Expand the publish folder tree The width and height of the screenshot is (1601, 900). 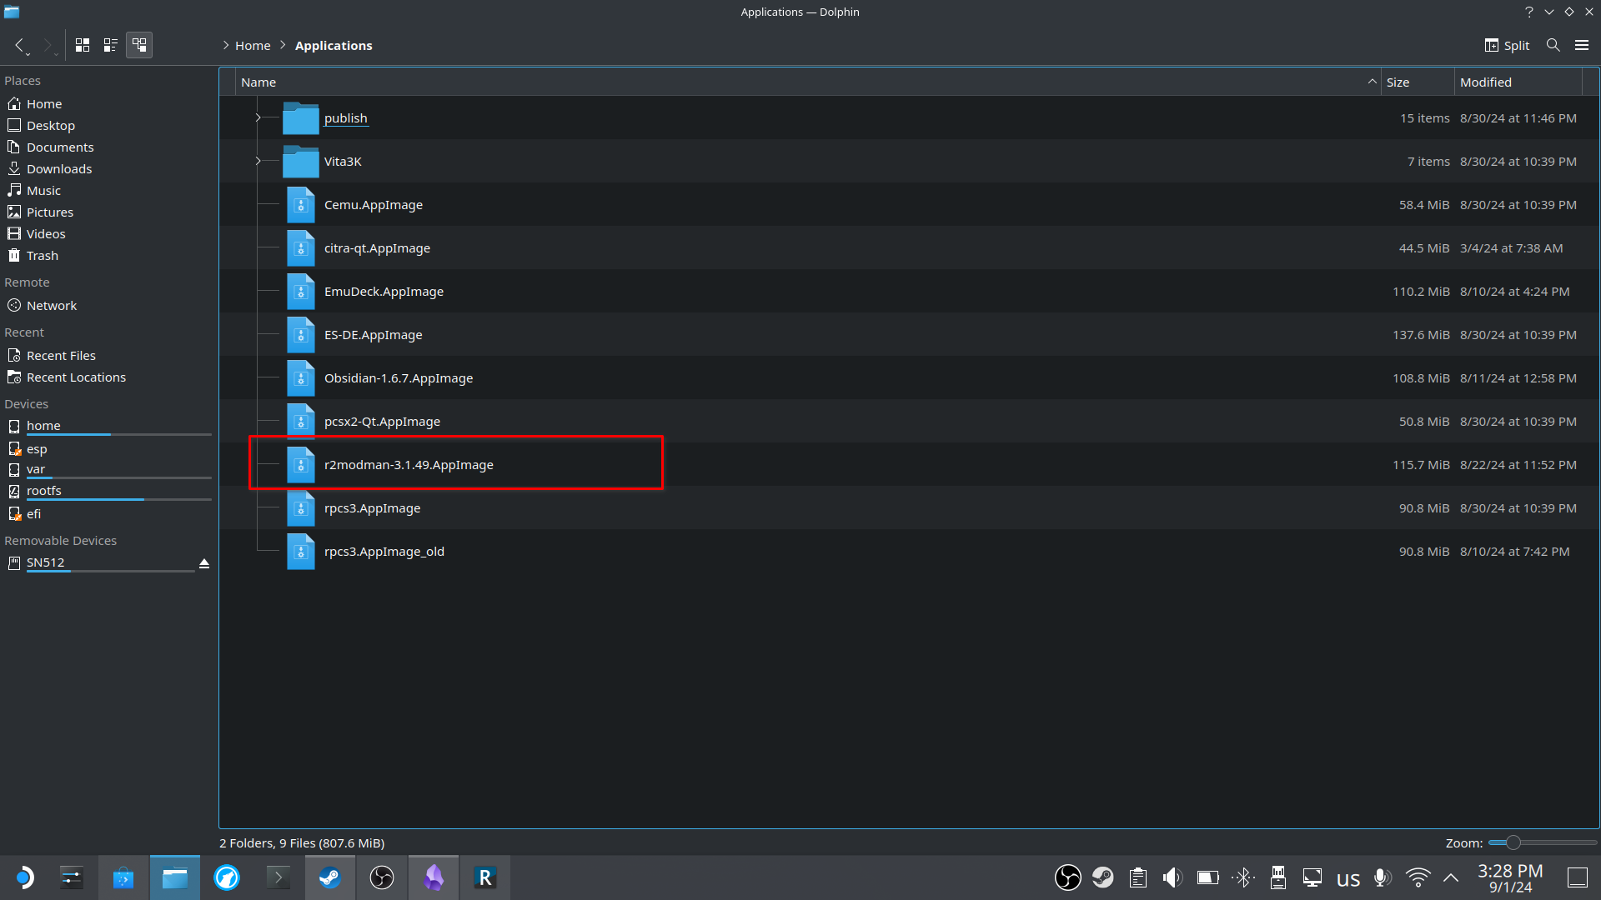(258, 117)
